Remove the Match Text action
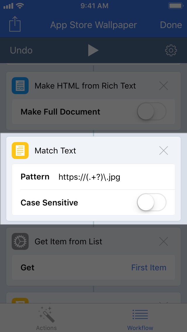The width and height of the screenshot is (187, 332). click(x=164, y=151)
